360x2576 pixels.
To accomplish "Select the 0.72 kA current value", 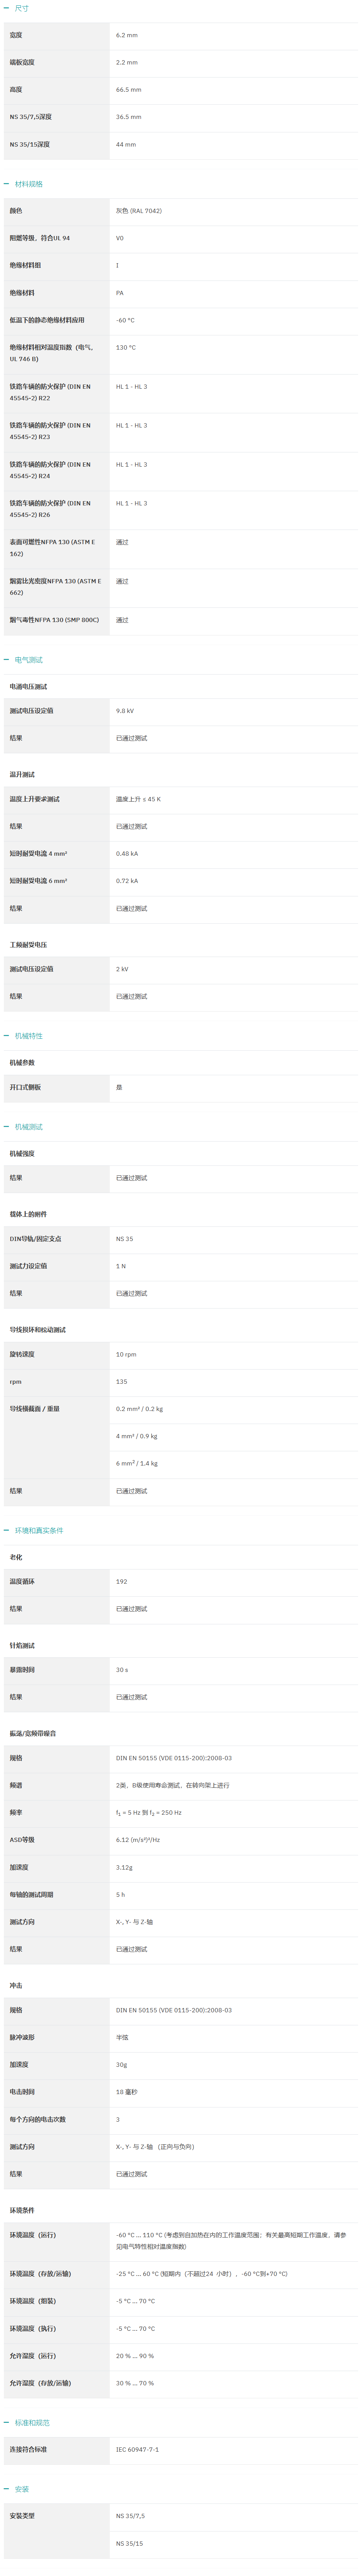I will pos(127,881).
